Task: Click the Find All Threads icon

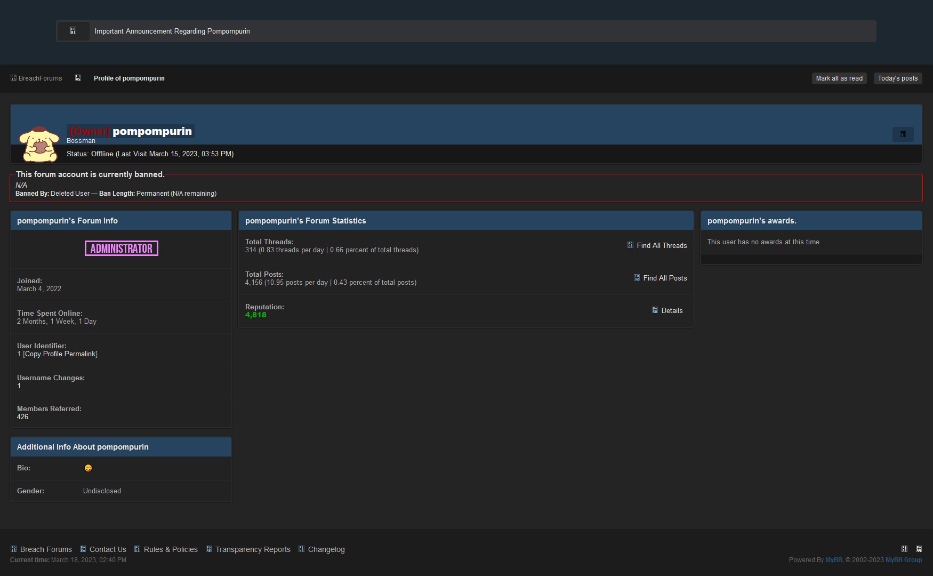Action: [x=630, y=245]
